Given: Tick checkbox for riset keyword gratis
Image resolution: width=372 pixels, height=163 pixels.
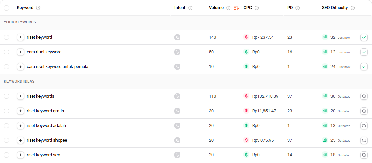Looking at the screenshot, I should click(x=6, y=111).
